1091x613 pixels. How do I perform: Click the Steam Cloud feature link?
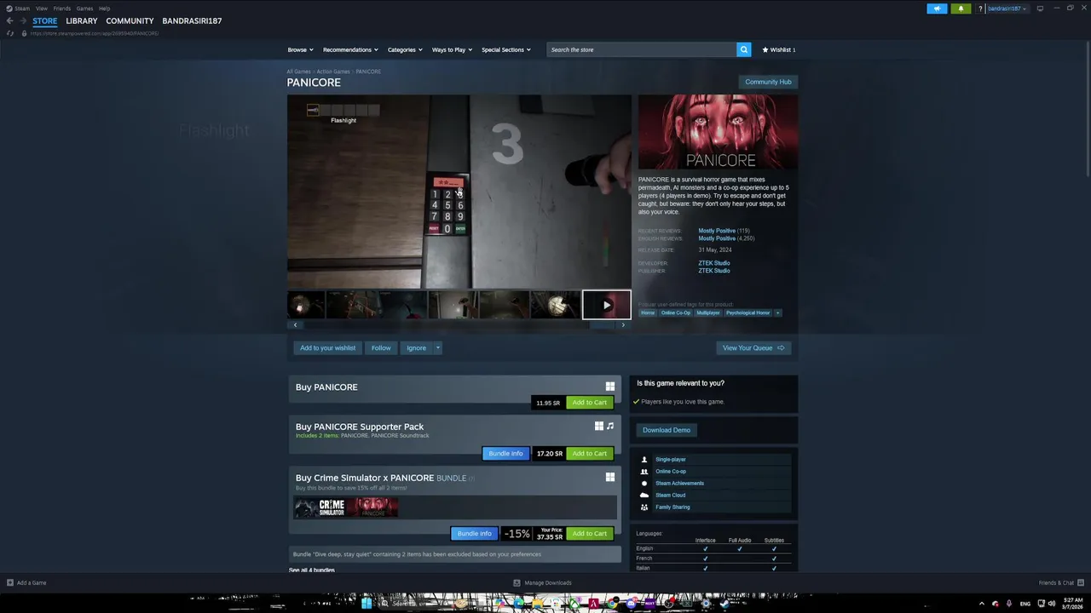tap(670, 496)
